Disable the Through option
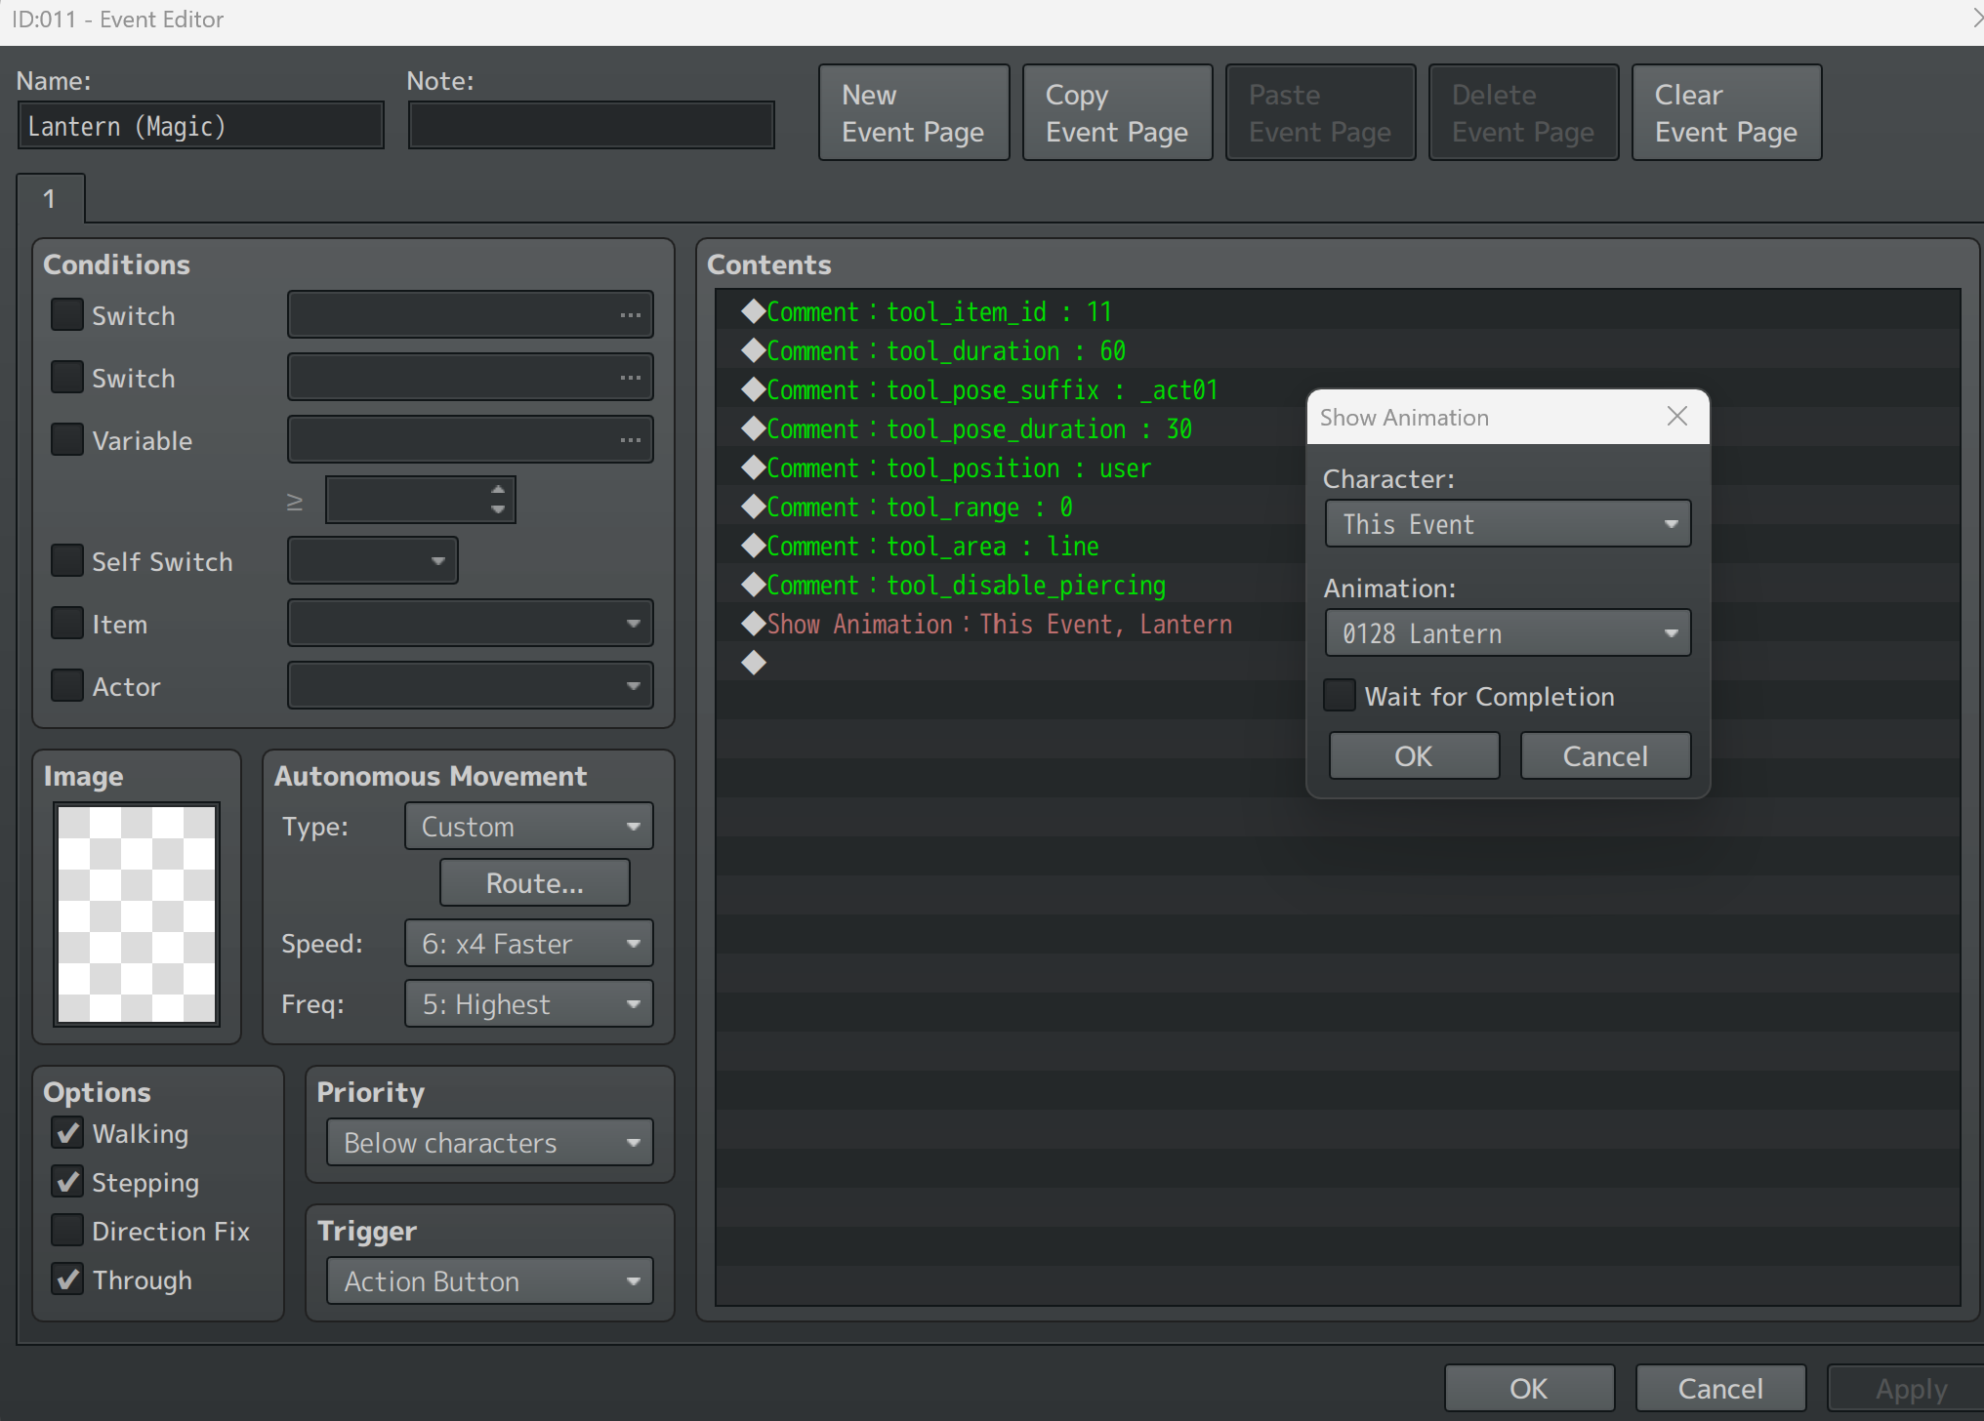The height and width of the screenshot is (1421, 1984). click(67, 1279)
